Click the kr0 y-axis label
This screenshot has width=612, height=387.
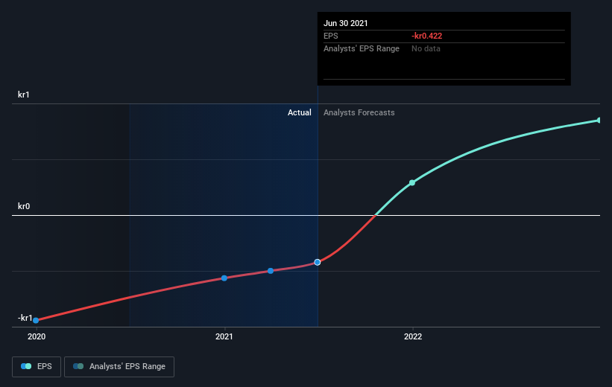pyautogui.click(x=24, y=206)
